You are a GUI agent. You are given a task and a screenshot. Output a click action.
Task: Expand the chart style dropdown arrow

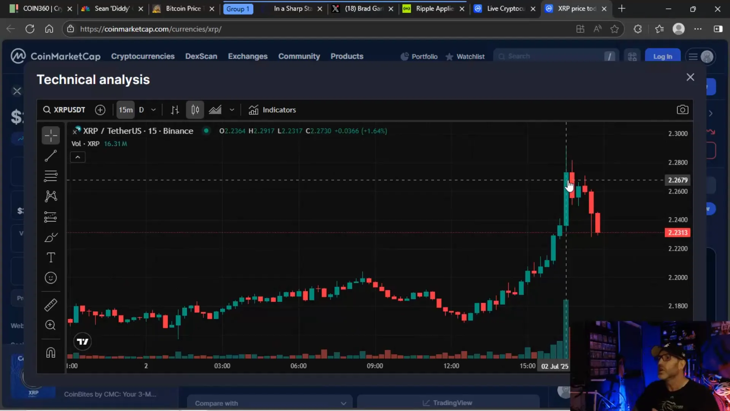pos(232,110)
